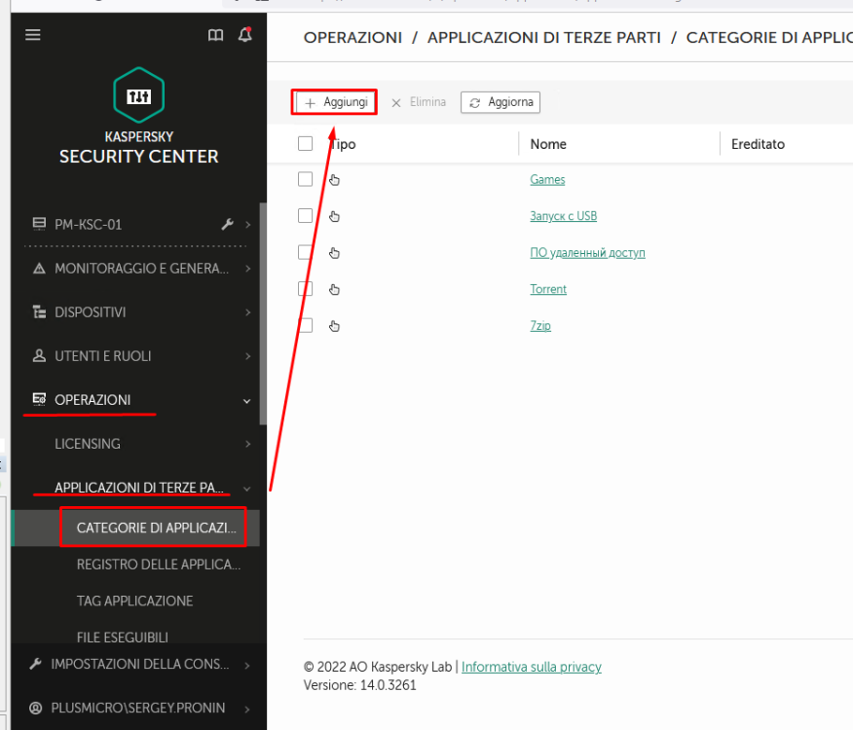The height and width of the screenshot is (730, 853).
Task: Expand PLUSMICRO\SERGEY.PRONIN account chevron
Action: (x=247, y=709)
